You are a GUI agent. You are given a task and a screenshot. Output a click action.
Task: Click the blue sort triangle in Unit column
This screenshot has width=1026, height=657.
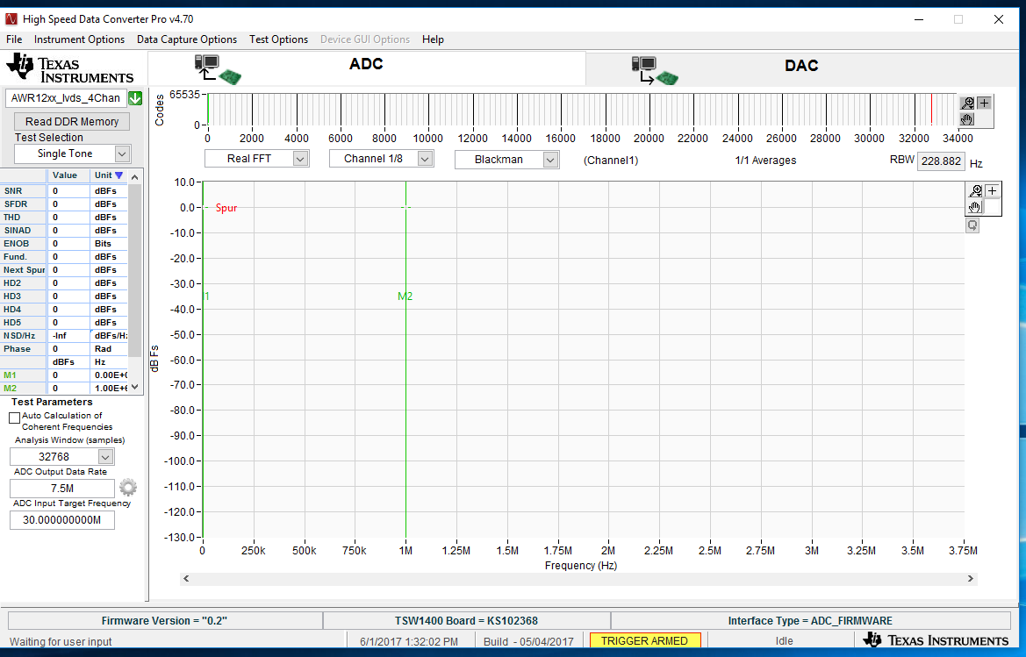pos(118,175)
